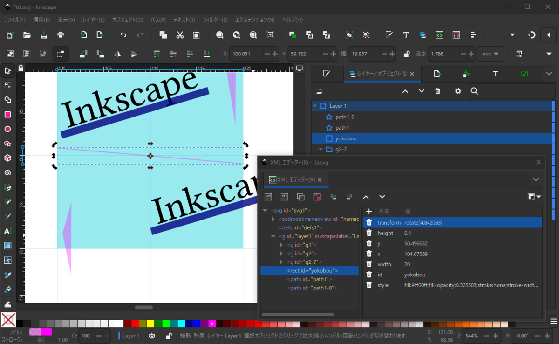Switch to レイヤーとオブジェクト tab
Screen dimensions: 559x344
click(x=382, y=74)
